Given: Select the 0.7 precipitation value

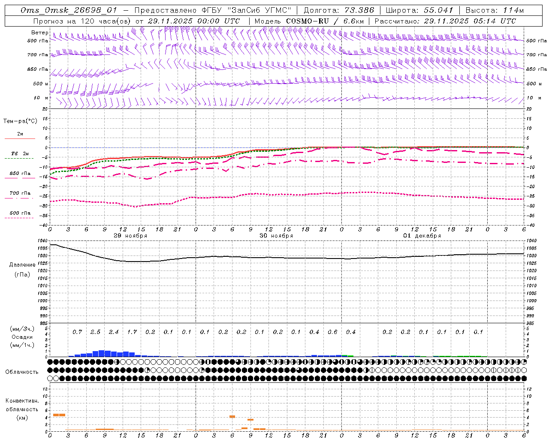Looking at the screenshot, I should coord(77,332).
